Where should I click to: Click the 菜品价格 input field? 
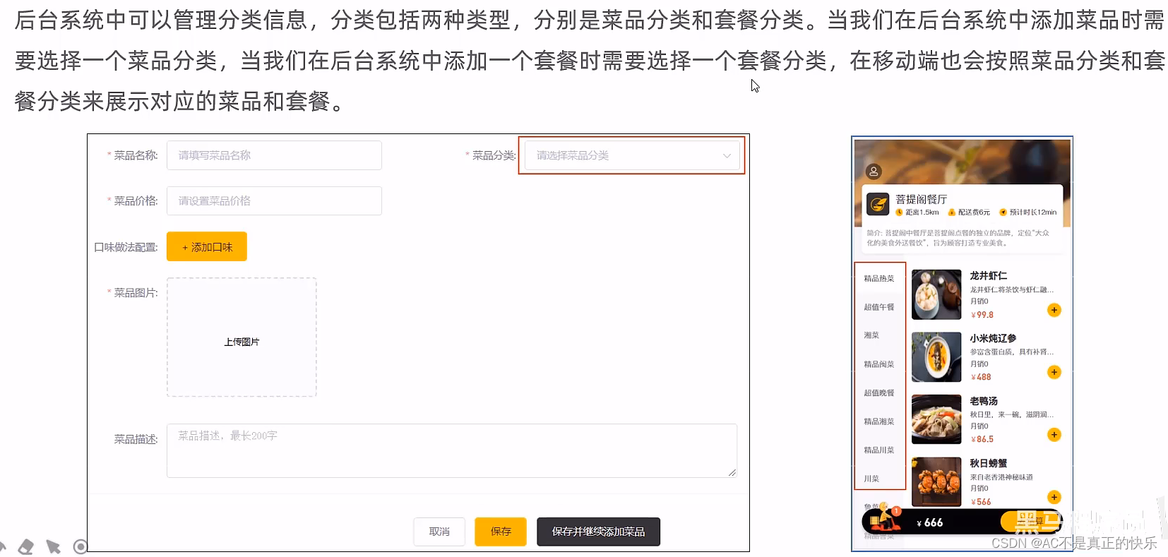274,200
